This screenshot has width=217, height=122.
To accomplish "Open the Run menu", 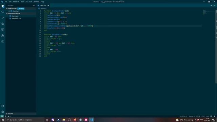I will click(x=31, y=2).
